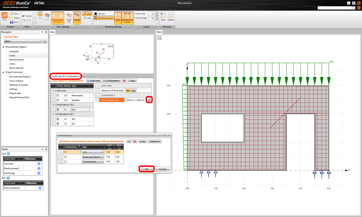Toggle the Dimension lines icon

(x=127, y=17)
